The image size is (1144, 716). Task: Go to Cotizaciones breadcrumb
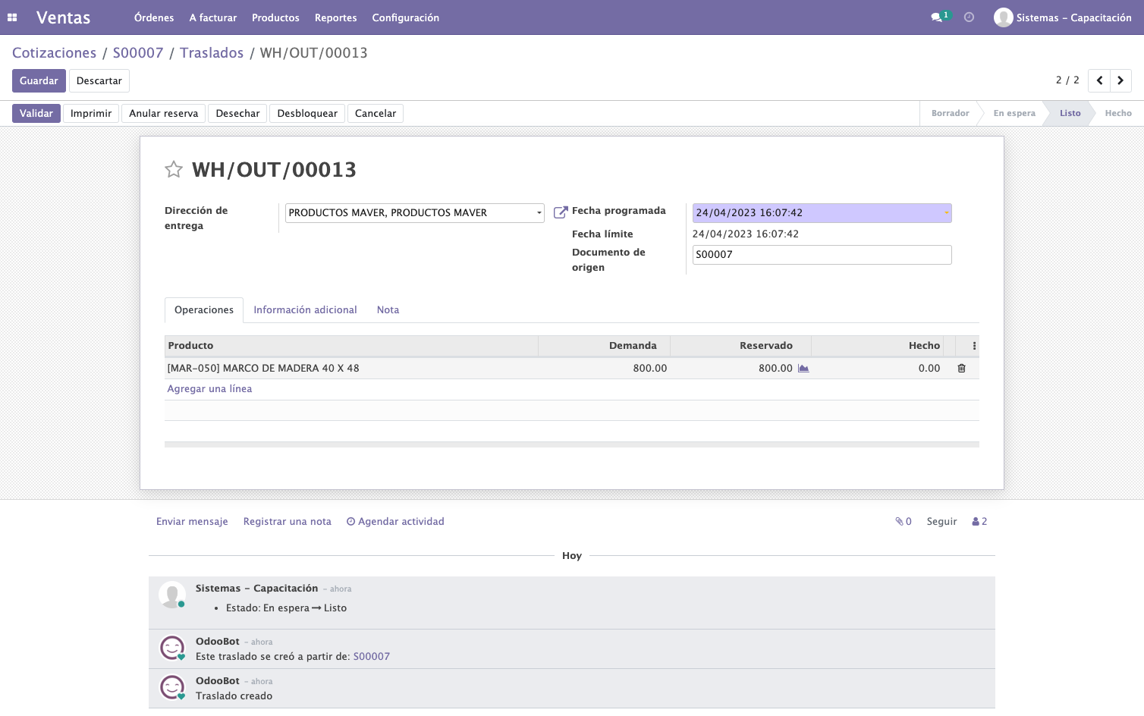click(54, 53)
